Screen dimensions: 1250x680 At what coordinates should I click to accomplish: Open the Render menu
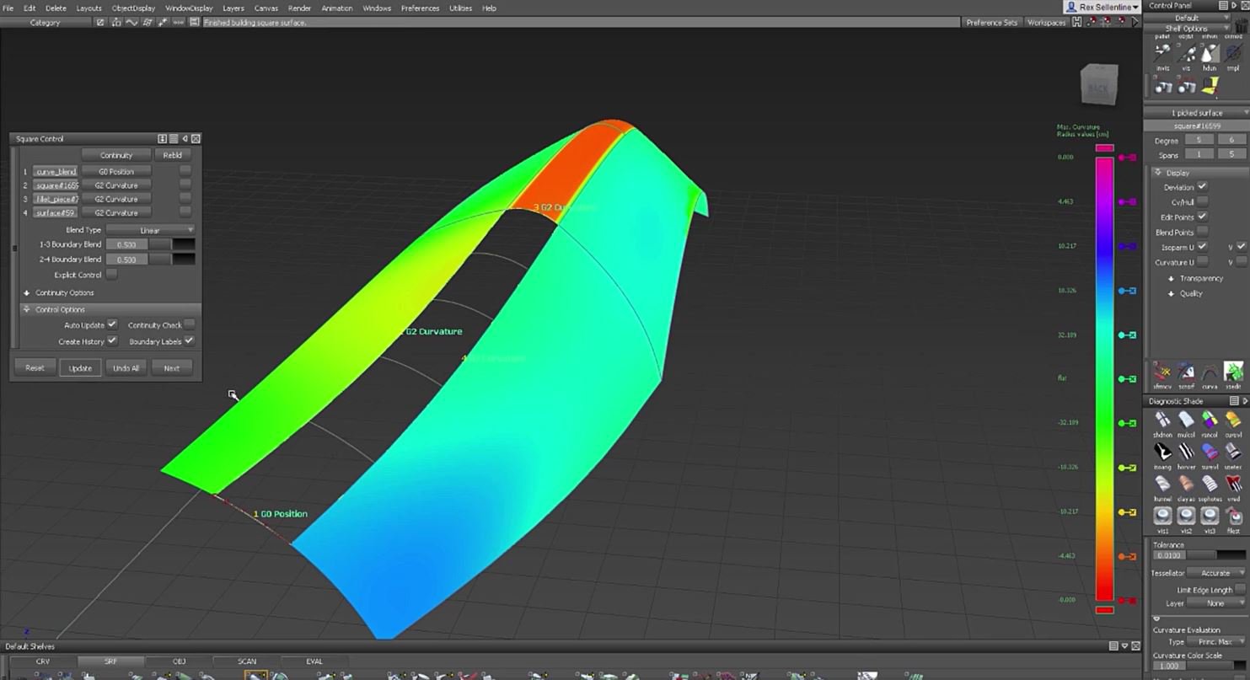click(299, 8)
